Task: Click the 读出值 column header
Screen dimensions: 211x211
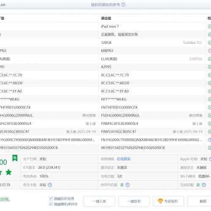Action: (x=106, y=18)
